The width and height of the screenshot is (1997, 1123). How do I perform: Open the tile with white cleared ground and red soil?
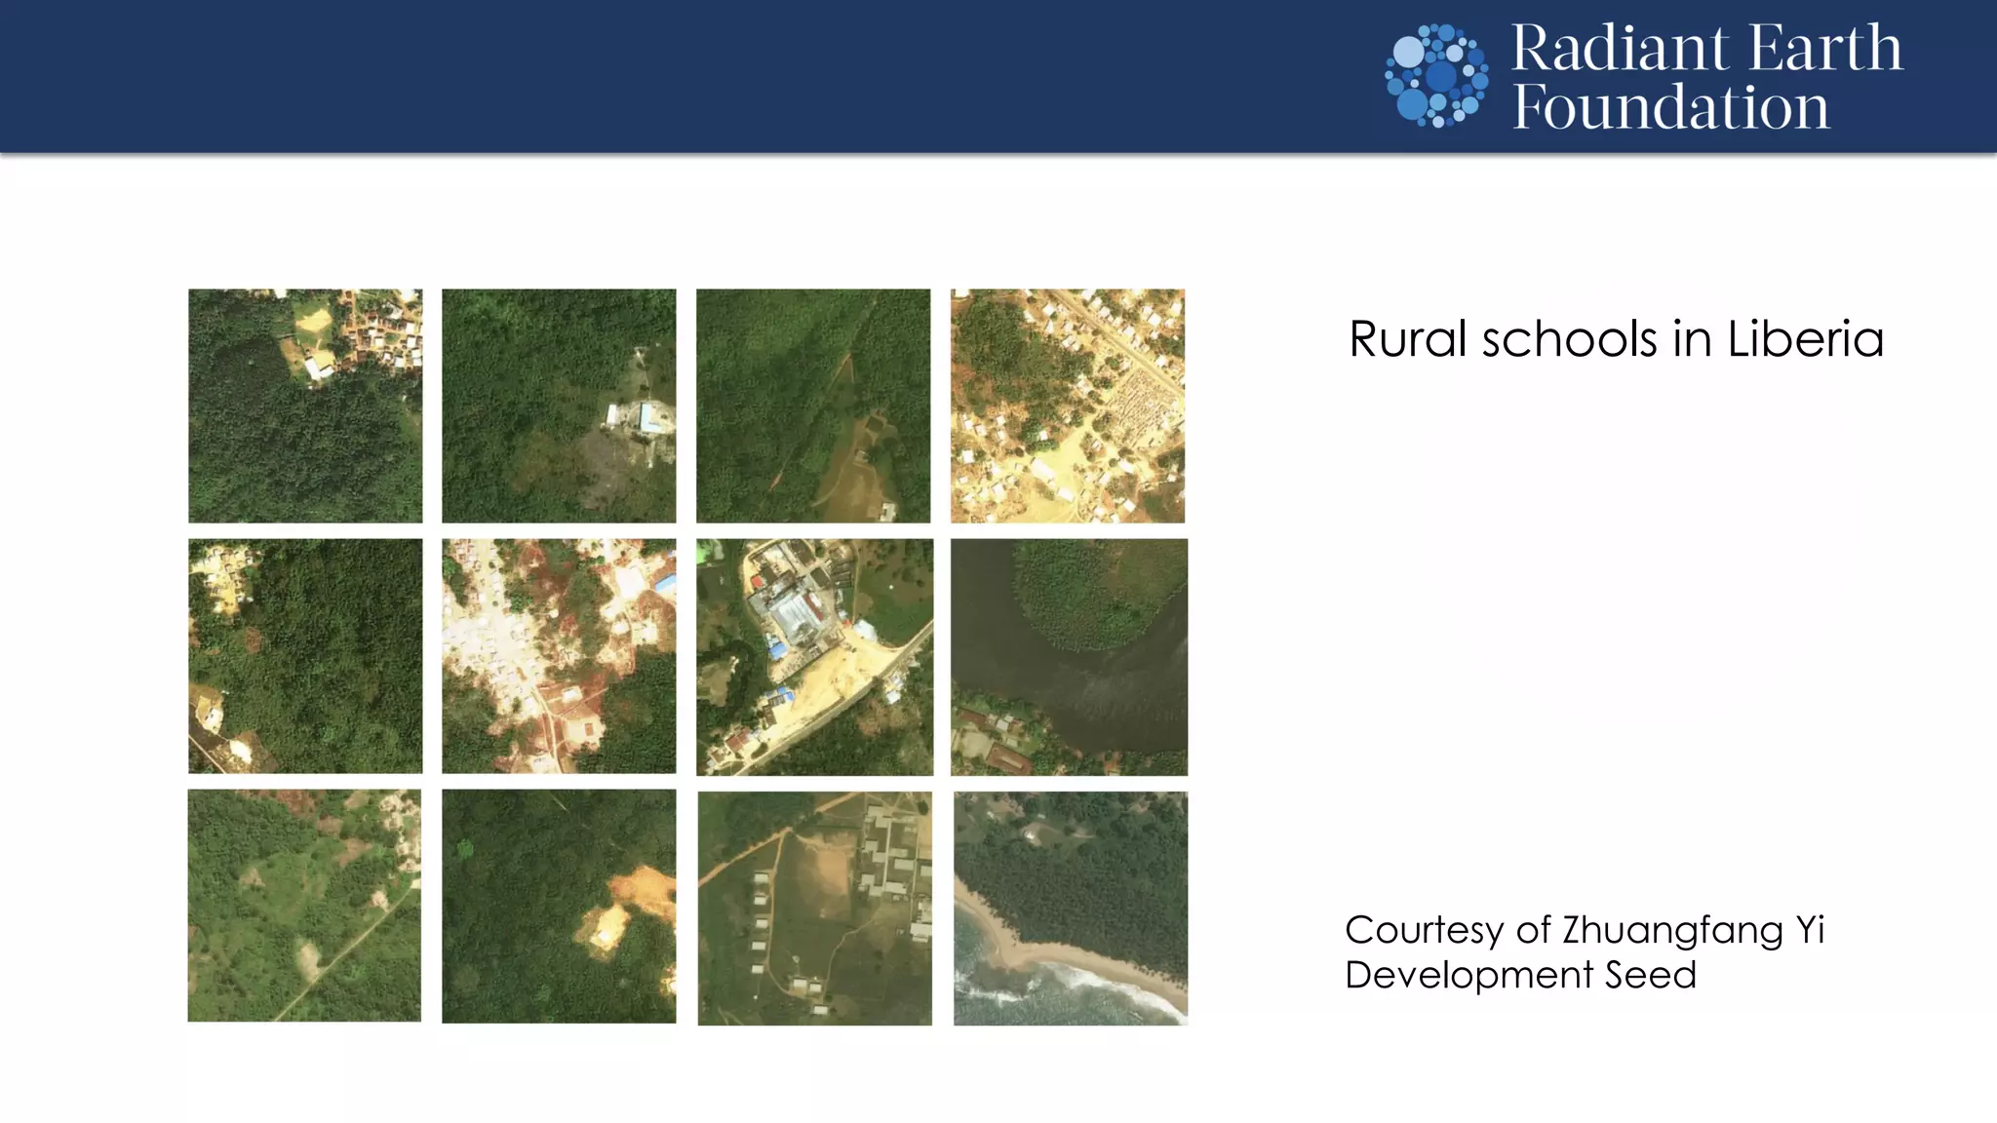pyautogui.click(x=559, y=656)
